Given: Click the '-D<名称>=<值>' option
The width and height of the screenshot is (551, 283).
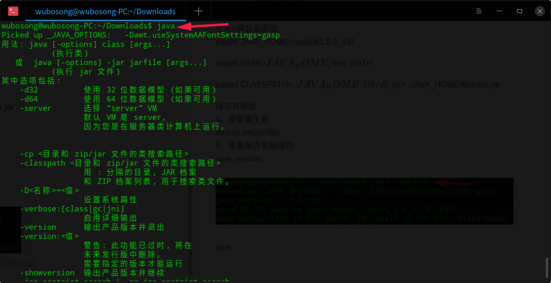Looking at the screenshot, I should (50, 191).
